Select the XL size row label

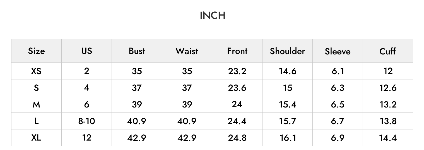pos(36,138)
